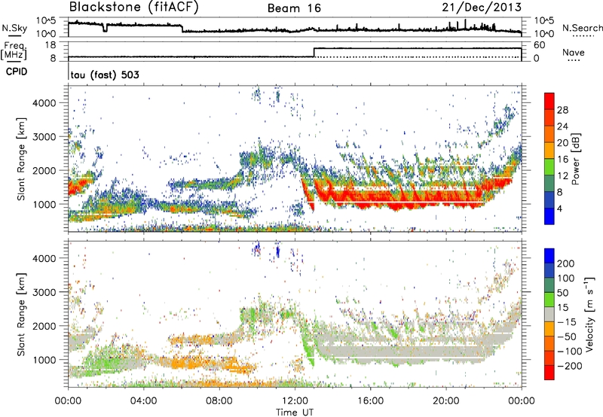Pick the grey segment of Velocity colorbar
This screenshot has width=603, height=417.
[x=549, y=314]
